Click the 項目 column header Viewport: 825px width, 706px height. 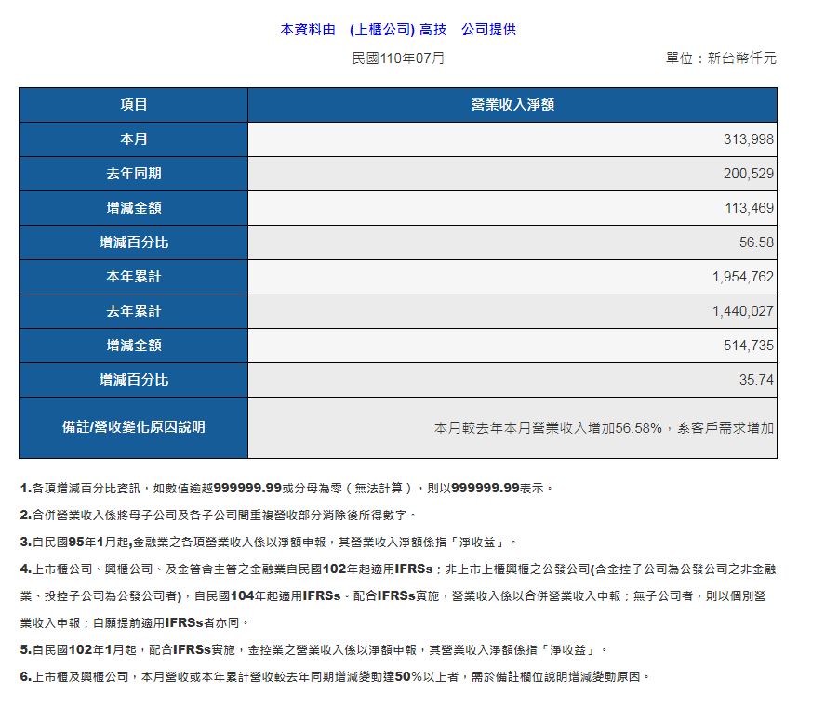point(133,105)
